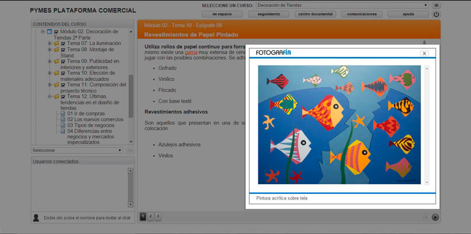The image size is (471, 234).
Task: Click the Tema 12 folder icon
Action: point(56,96)
